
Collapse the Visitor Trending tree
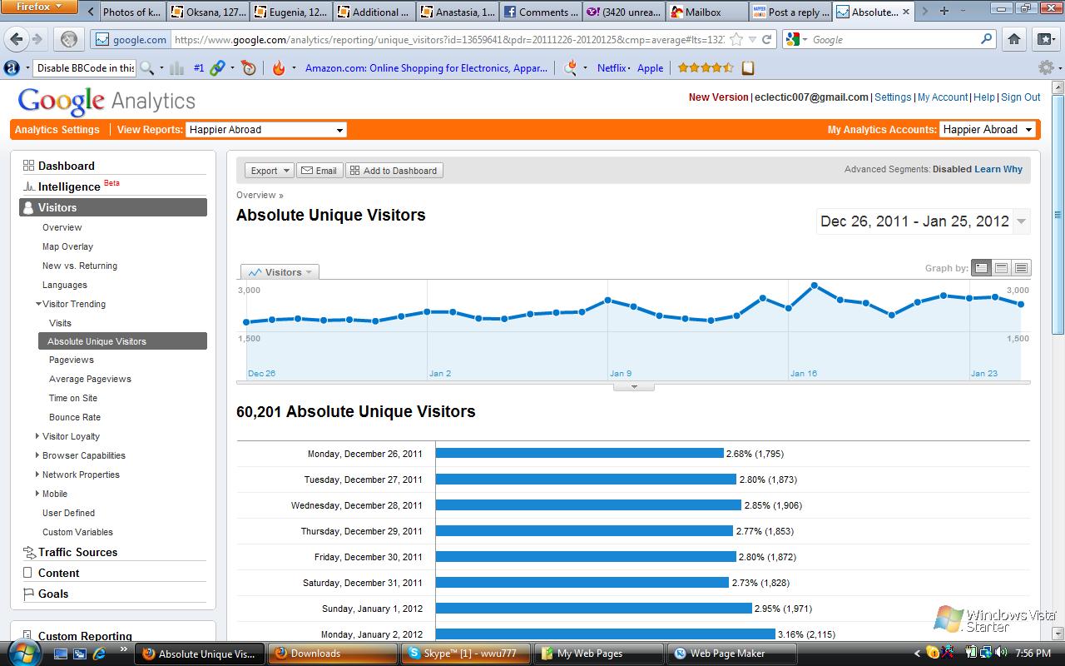point(38,304)
